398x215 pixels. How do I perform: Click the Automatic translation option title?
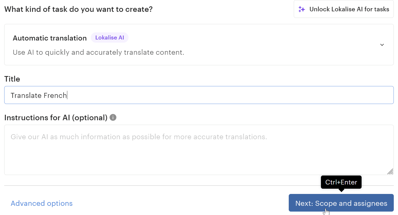(50, 38)
